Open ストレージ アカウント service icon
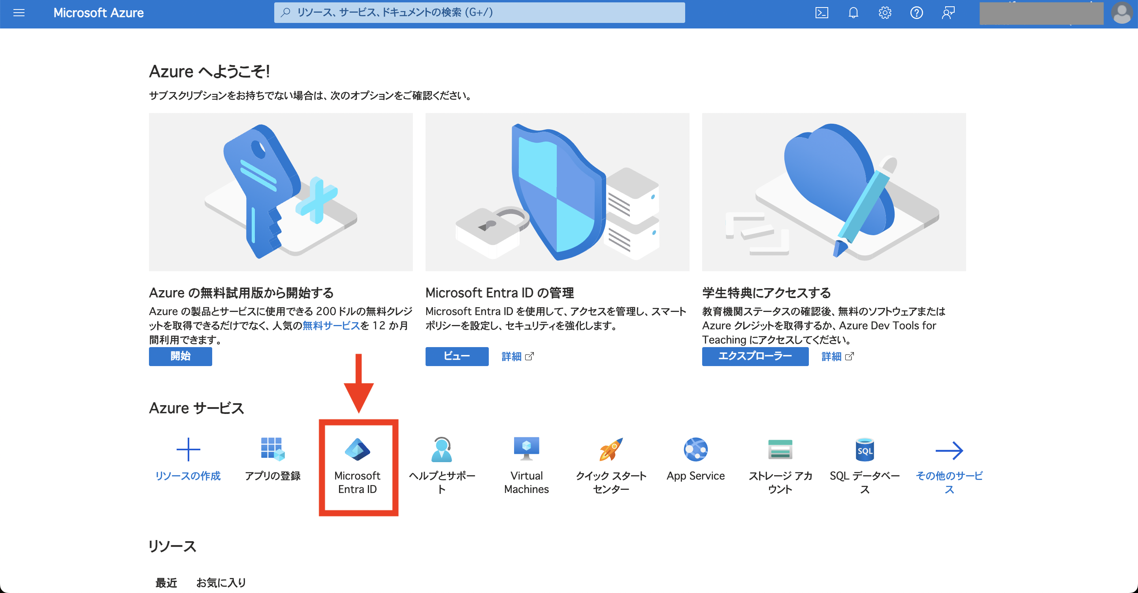The width and height of the screenshot is (1138, 593). click(780, 449)
